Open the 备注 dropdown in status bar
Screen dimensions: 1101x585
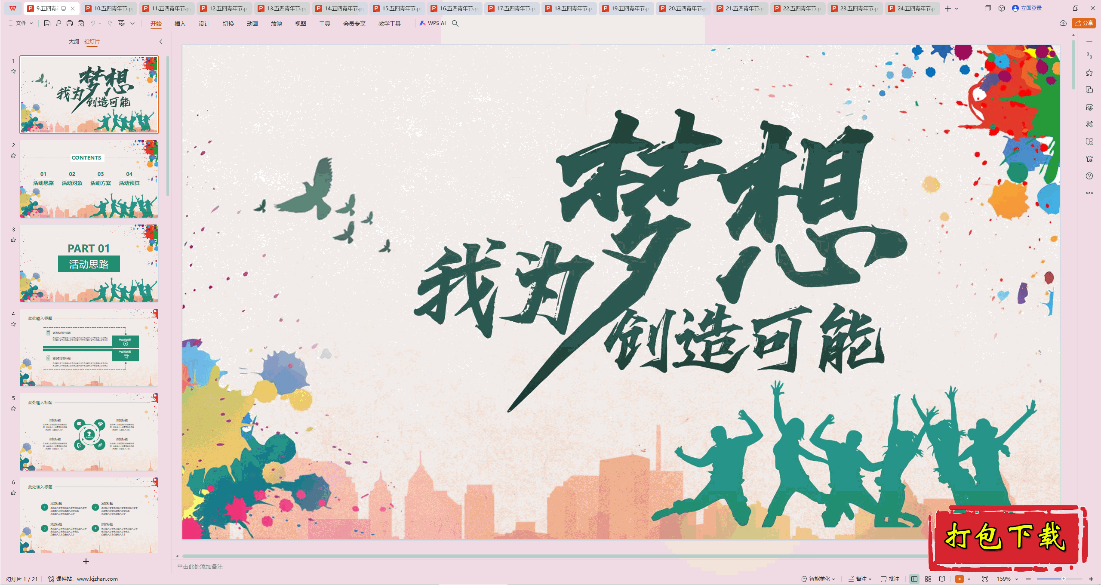pos(860,579)
